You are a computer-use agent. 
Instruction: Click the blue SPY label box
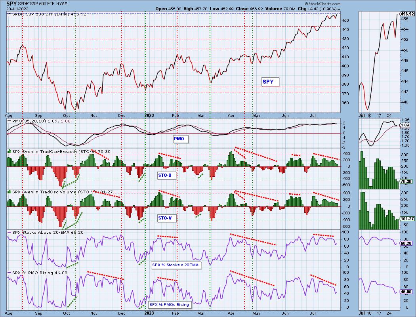point(270,82)
